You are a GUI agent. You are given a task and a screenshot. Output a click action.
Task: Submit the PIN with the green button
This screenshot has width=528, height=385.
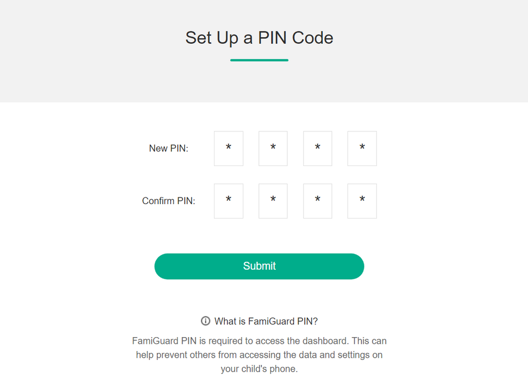[259, 266]
